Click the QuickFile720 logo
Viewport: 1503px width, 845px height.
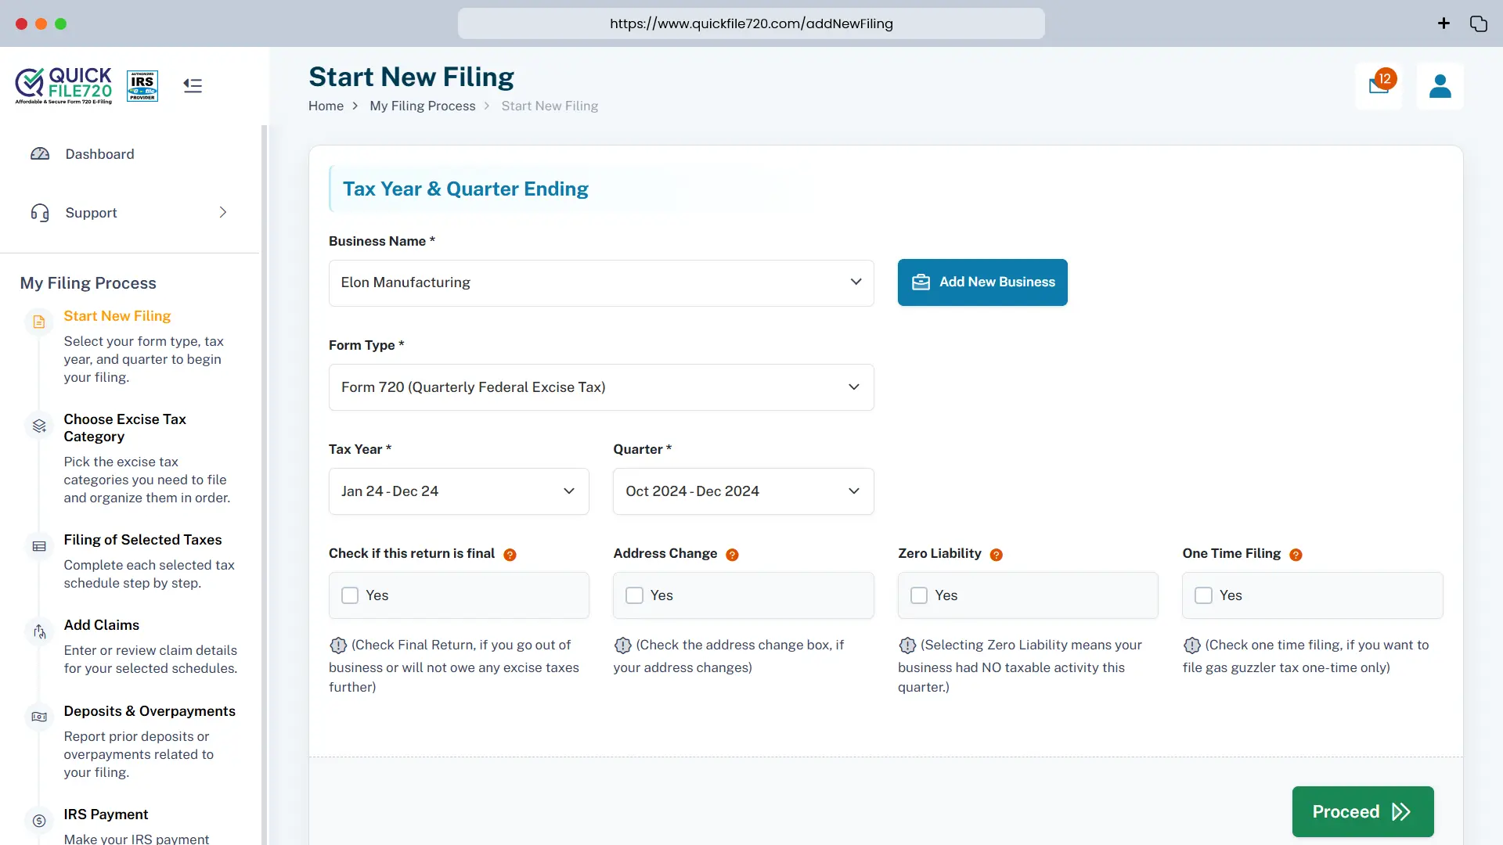tap(63, 86)
